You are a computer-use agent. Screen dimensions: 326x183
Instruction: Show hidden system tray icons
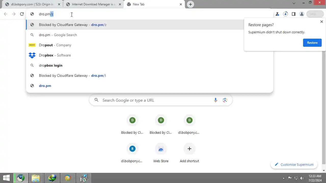pos(284,178)
